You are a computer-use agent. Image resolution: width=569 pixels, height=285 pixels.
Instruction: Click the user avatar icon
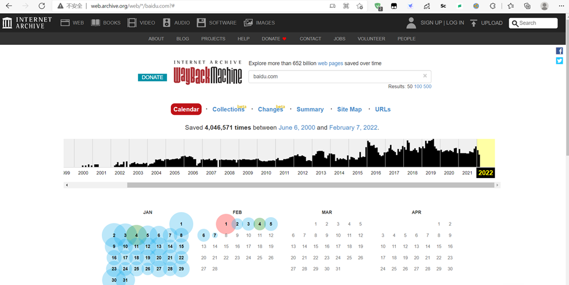411,23
